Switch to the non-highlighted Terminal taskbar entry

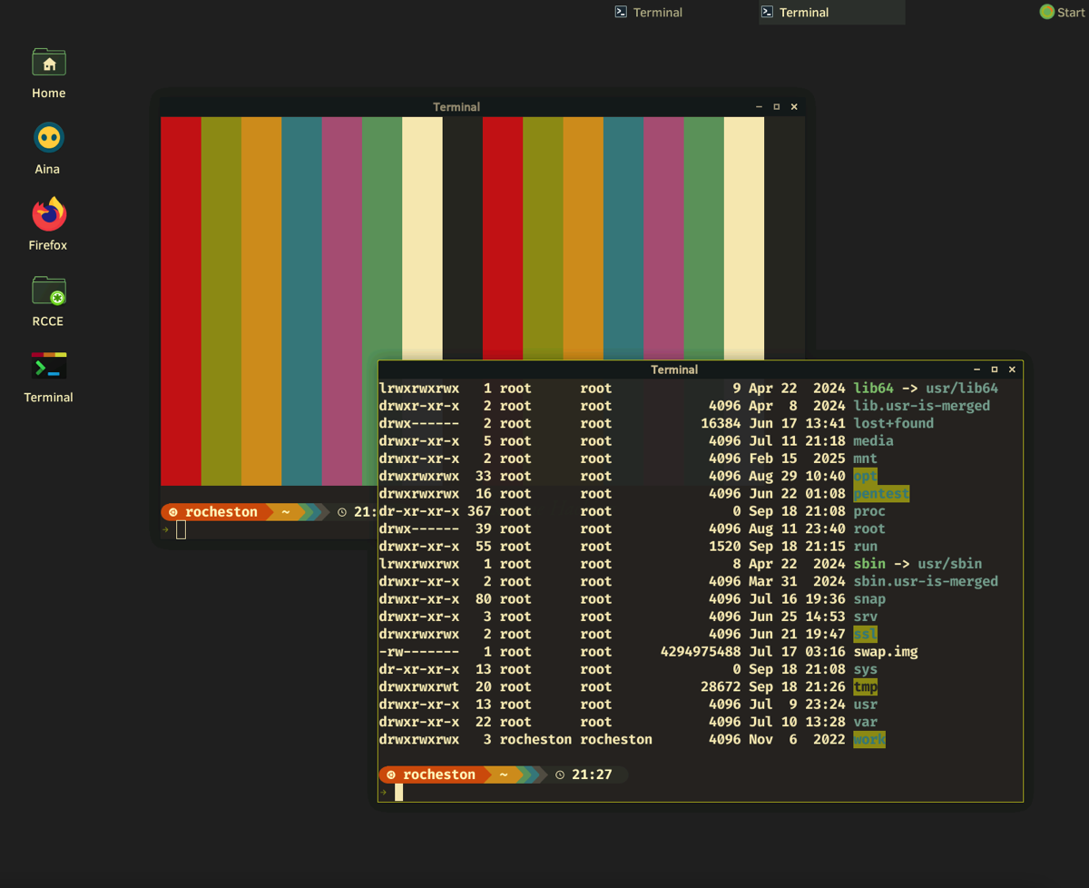pos(648,12)
